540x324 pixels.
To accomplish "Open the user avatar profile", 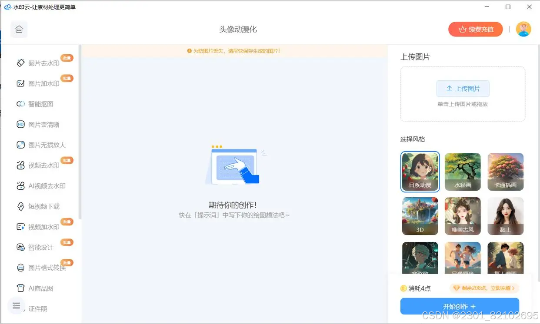I will pyautogui.click(x=523, y=29).
